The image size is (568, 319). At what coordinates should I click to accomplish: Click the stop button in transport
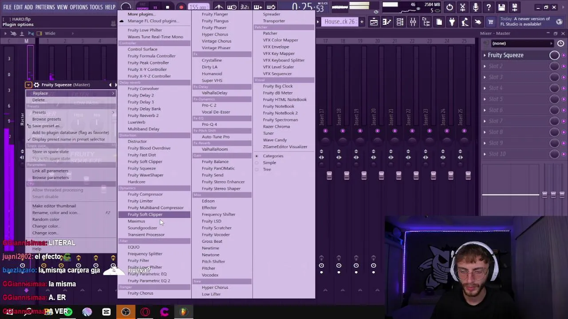(x=167, y=7)
